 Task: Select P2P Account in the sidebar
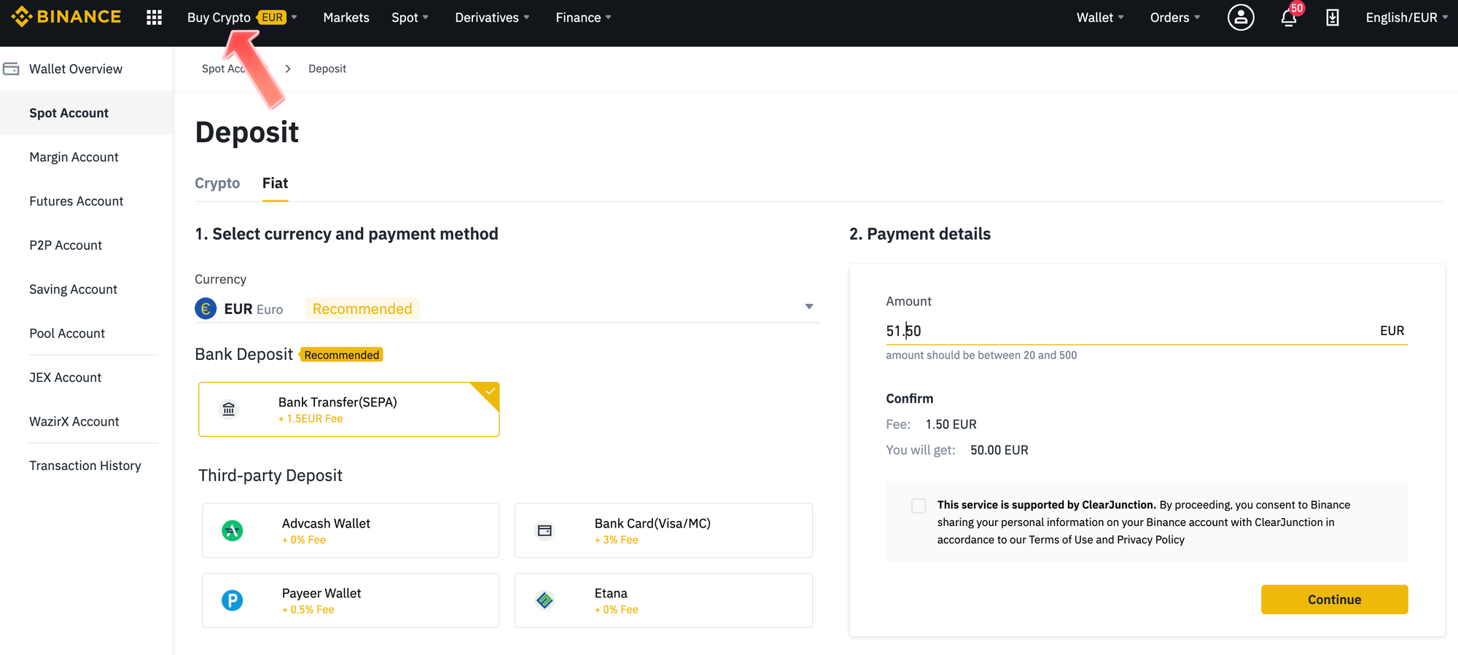click(66, 246)
